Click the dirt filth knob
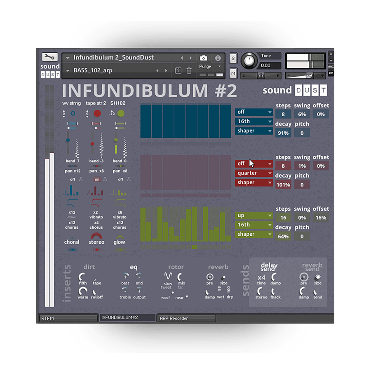The image size is (371, 371). point(82,277)
